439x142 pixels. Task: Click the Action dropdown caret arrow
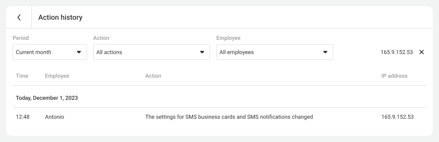tap(202, 52)
